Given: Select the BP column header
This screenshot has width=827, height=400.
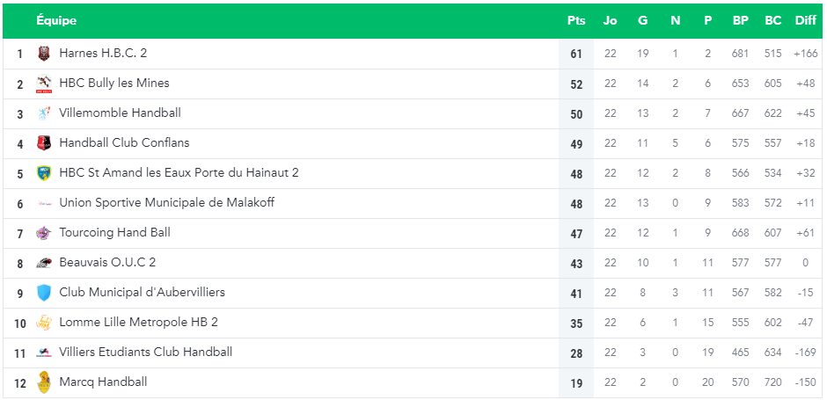Looking at the screenshot, I should coord(740,20).
